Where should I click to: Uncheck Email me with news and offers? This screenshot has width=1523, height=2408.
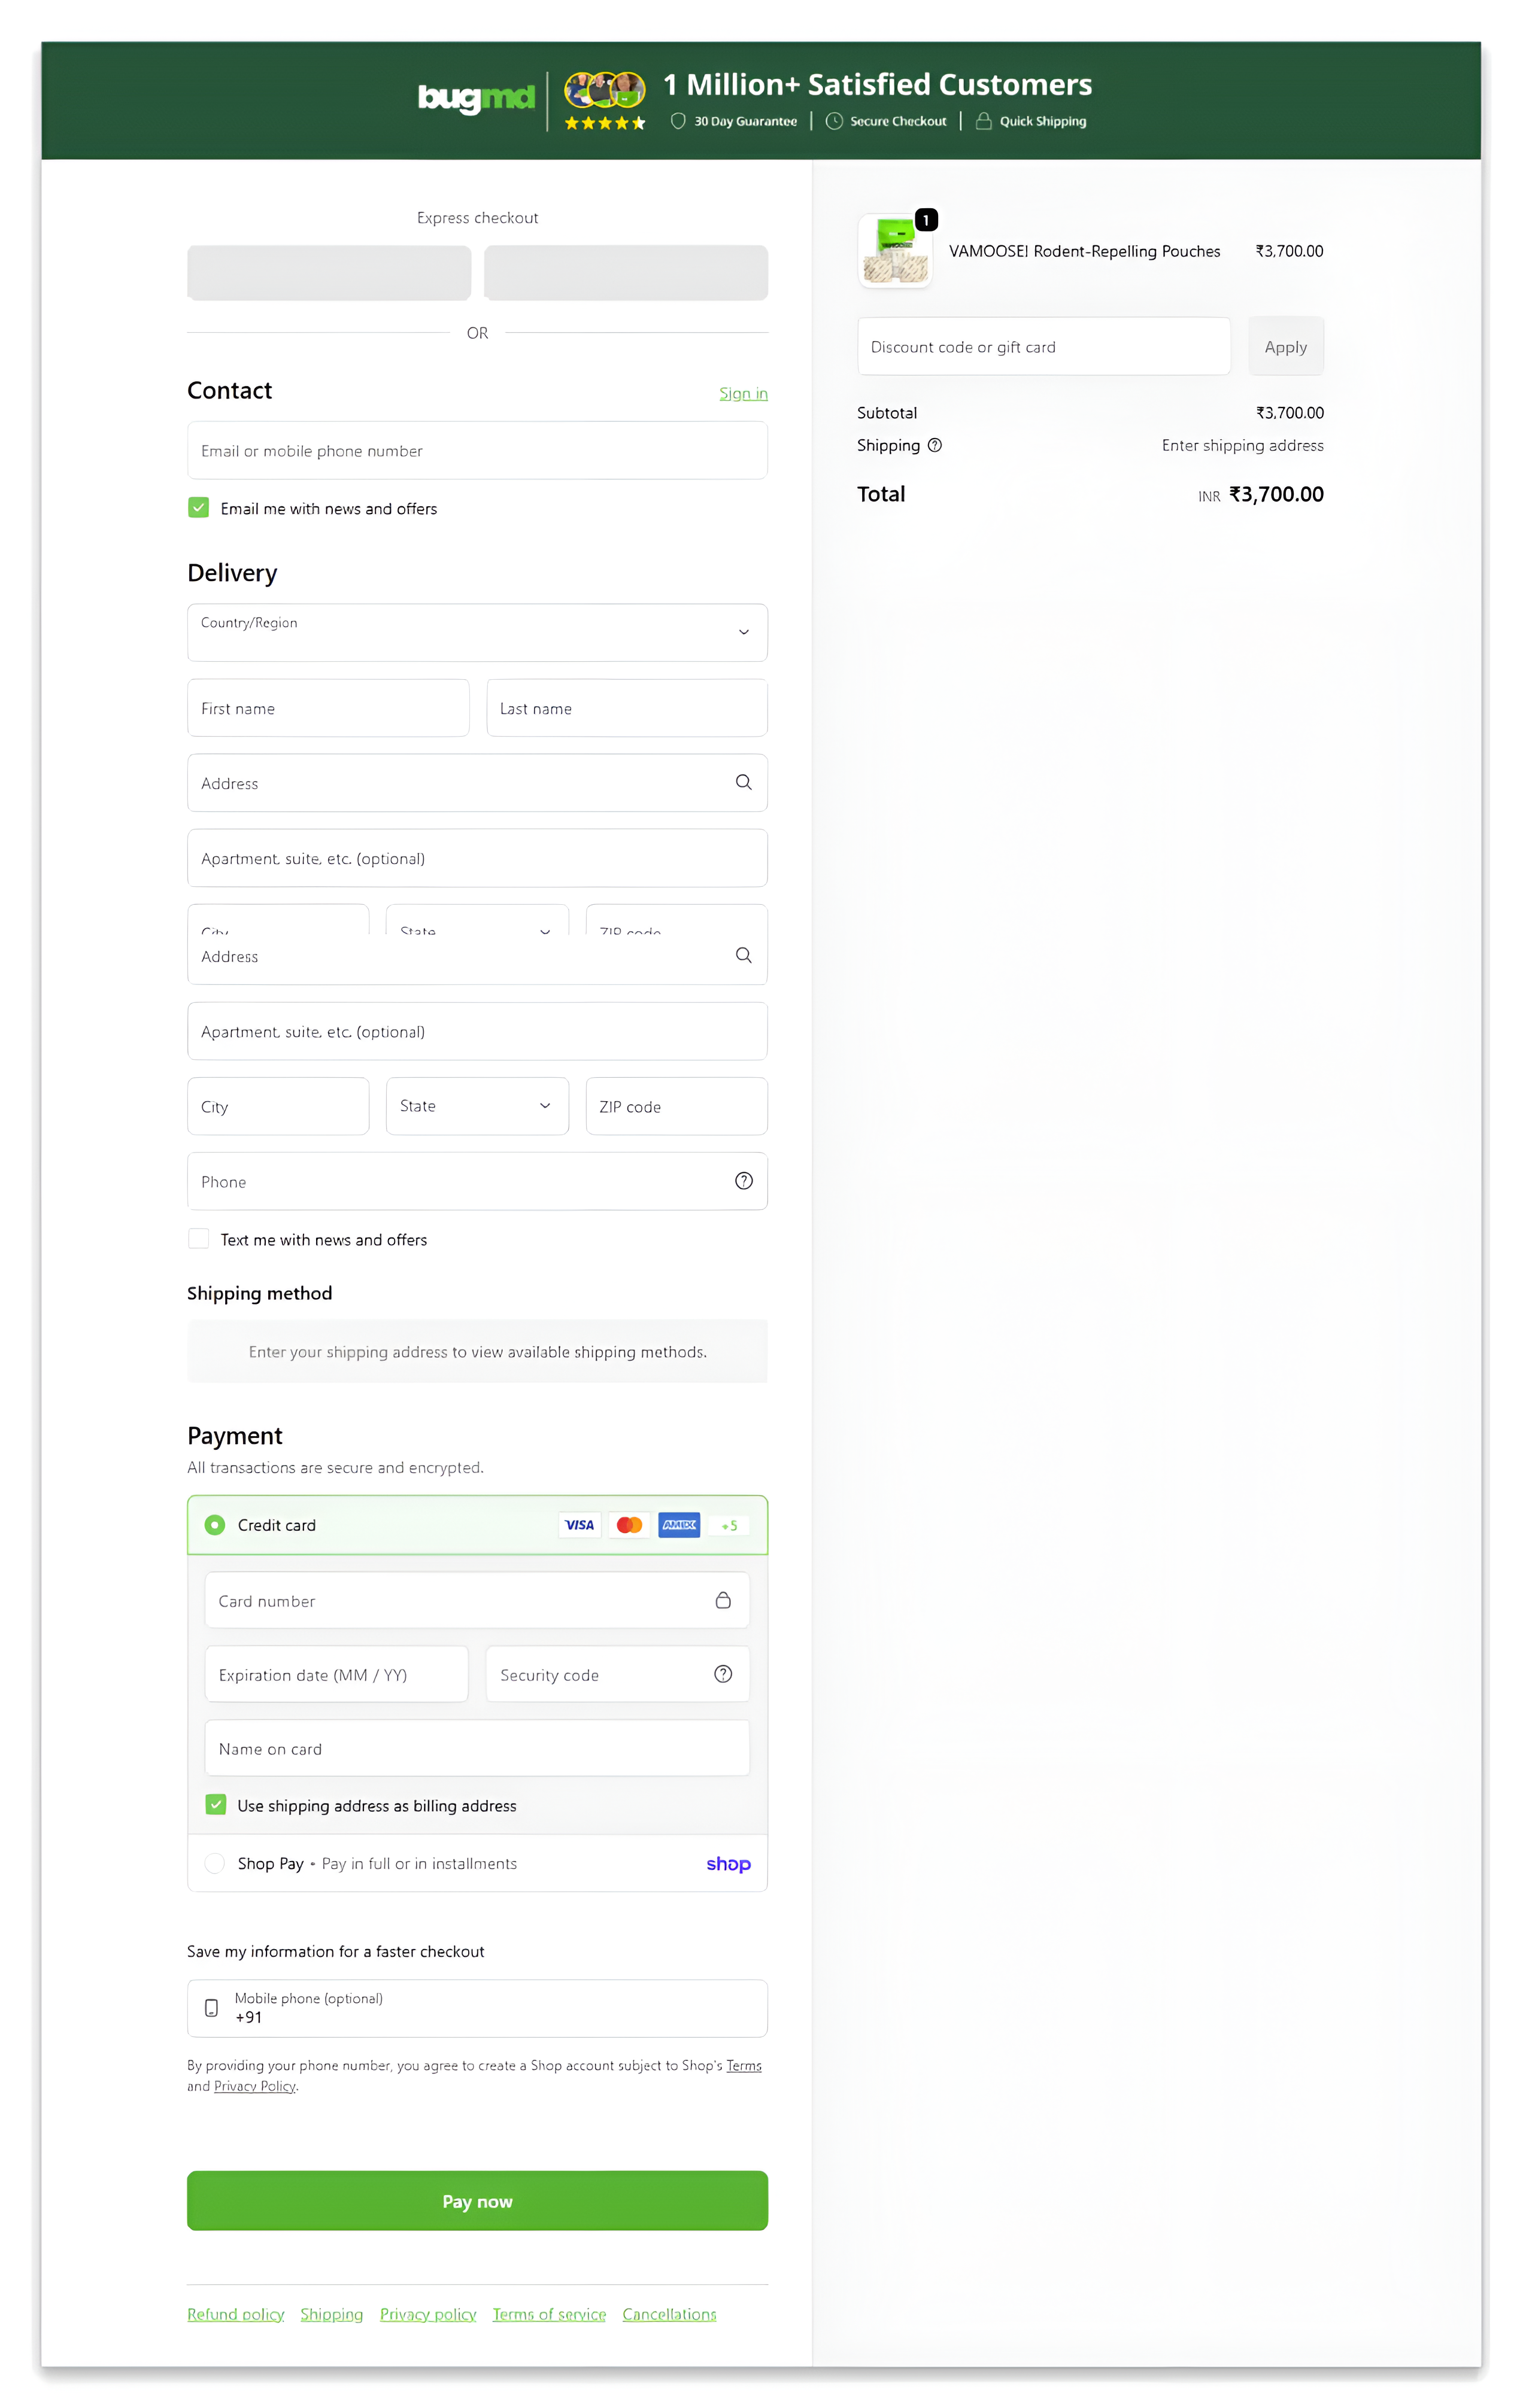pyautogui.click(x=199, y=508)
